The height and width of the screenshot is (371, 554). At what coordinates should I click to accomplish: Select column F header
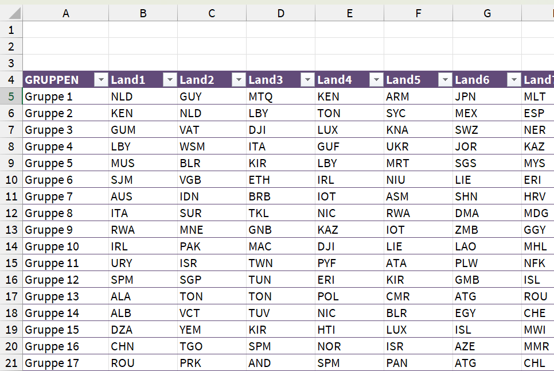[418, 13]
